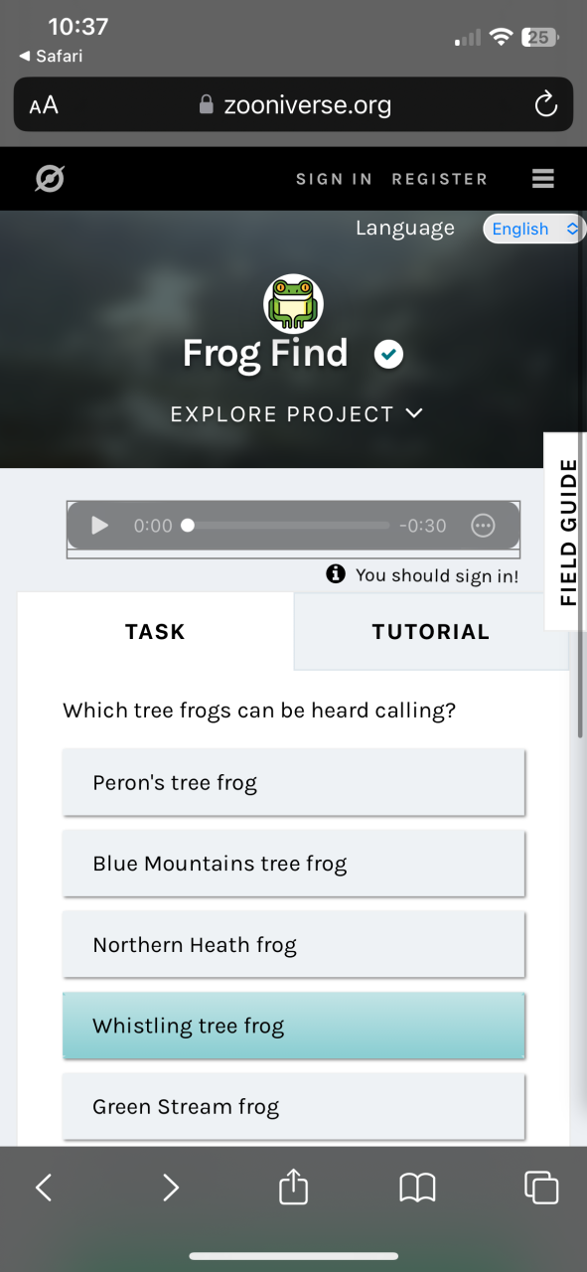The image size is (587, 1272).
Task: Open the Field Guide side tab
Action: (567, 532)
